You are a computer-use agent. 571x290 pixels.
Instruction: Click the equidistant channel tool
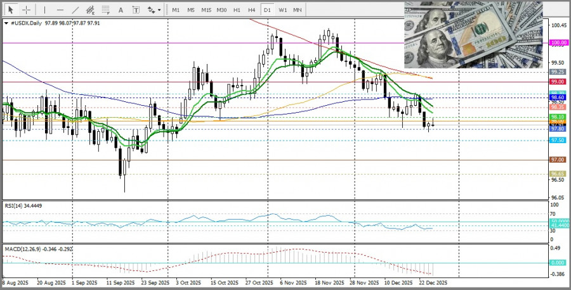tap(91, 10)
